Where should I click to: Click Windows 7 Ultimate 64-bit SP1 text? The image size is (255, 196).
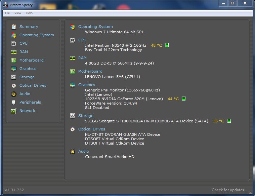(114, 32)
